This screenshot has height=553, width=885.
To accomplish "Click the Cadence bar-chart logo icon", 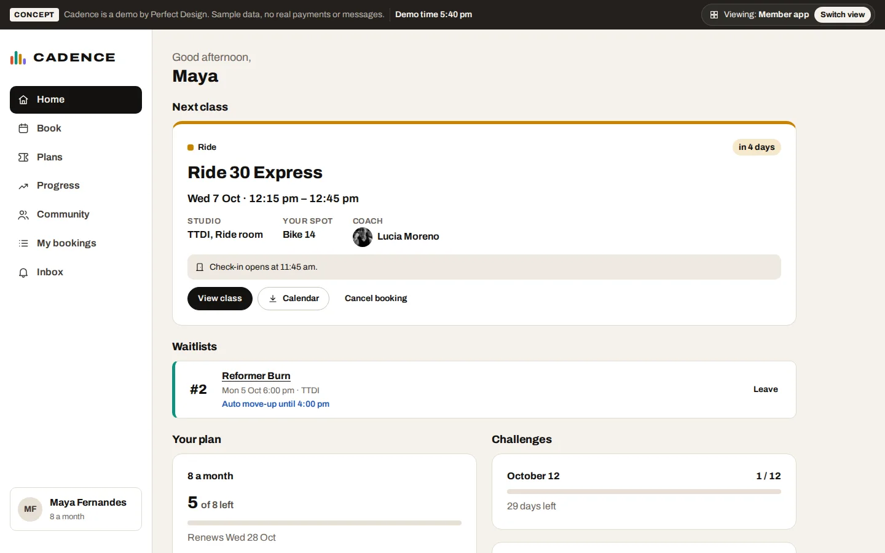I will pyautogui.click(x=18, y=58).
